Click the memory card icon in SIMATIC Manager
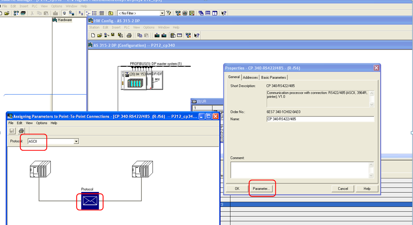 23,13
